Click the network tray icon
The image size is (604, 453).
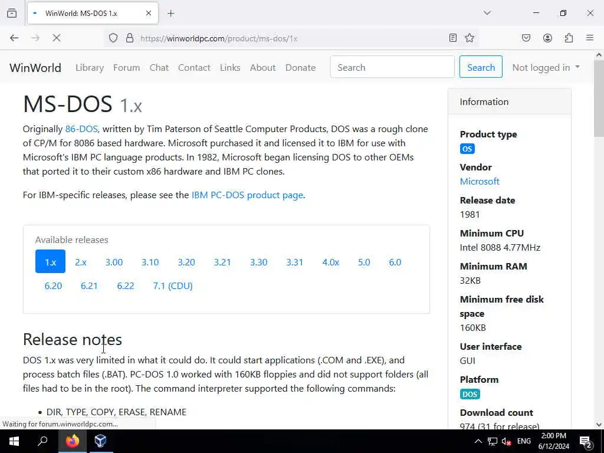(493, 441)
